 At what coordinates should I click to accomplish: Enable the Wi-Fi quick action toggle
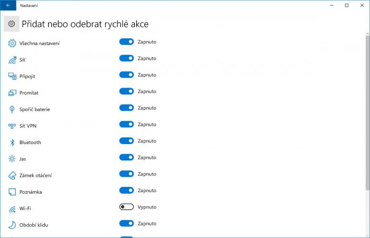click(126, 207)
